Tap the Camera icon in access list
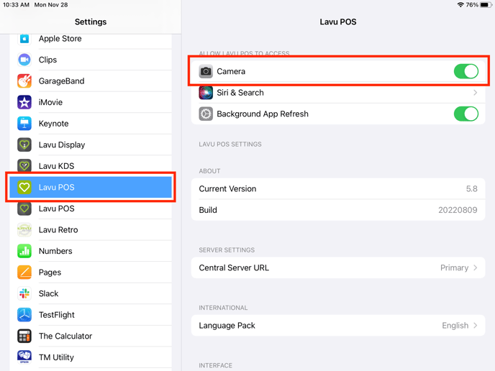 pos(206,71)
